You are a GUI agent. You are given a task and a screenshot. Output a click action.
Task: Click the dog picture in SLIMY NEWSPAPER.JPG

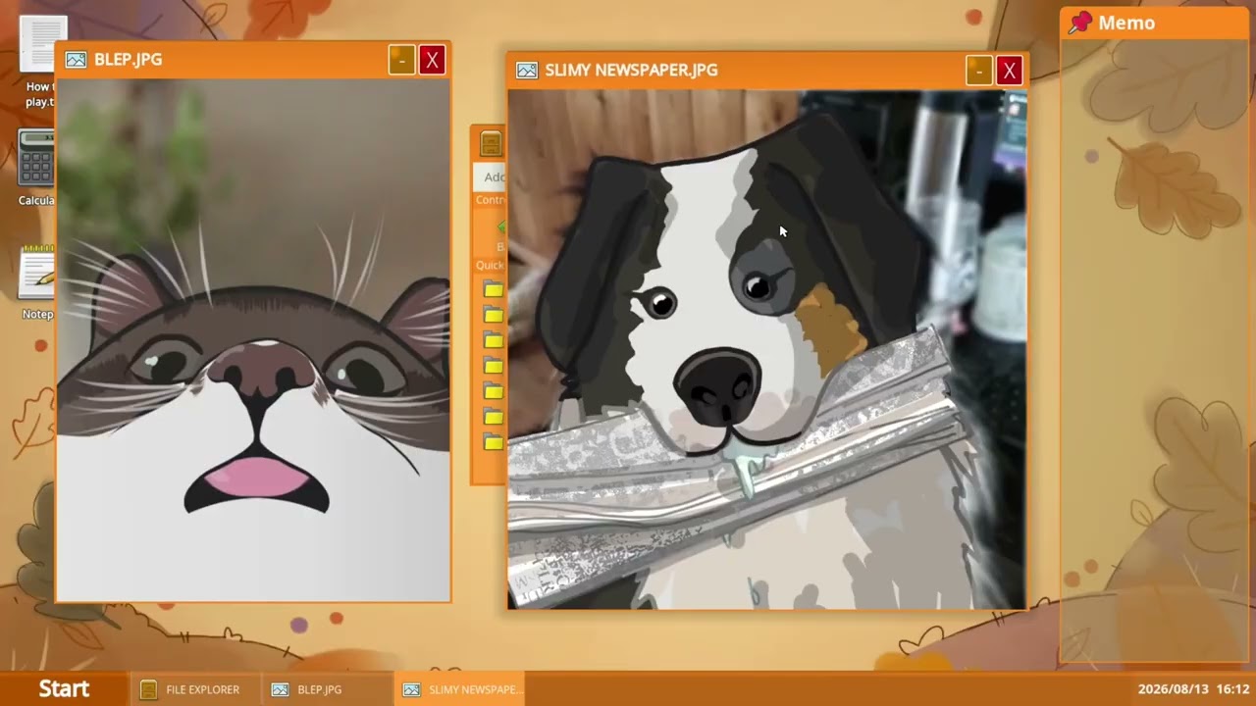(766, 350)
